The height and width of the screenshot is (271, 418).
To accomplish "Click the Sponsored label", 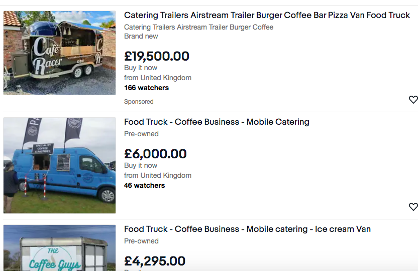I will [x=139, y=102].
